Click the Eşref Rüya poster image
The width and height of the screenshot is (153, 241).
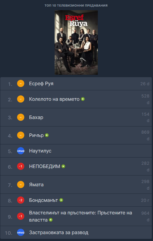click(x=76, y=42)
